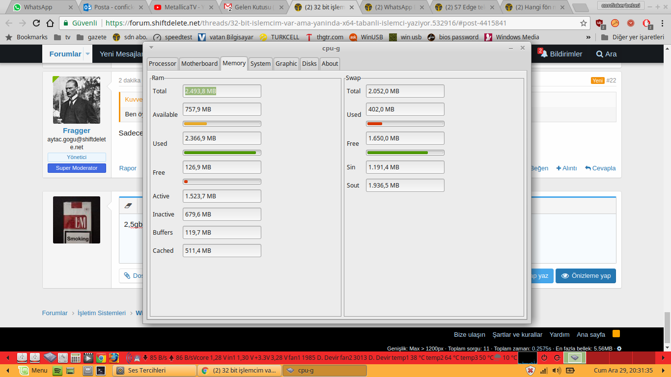The height and width of the screenshot is (377, 671).
Task: Open the Forumlar dropdown arrow
Action: [x=87, y=54]
